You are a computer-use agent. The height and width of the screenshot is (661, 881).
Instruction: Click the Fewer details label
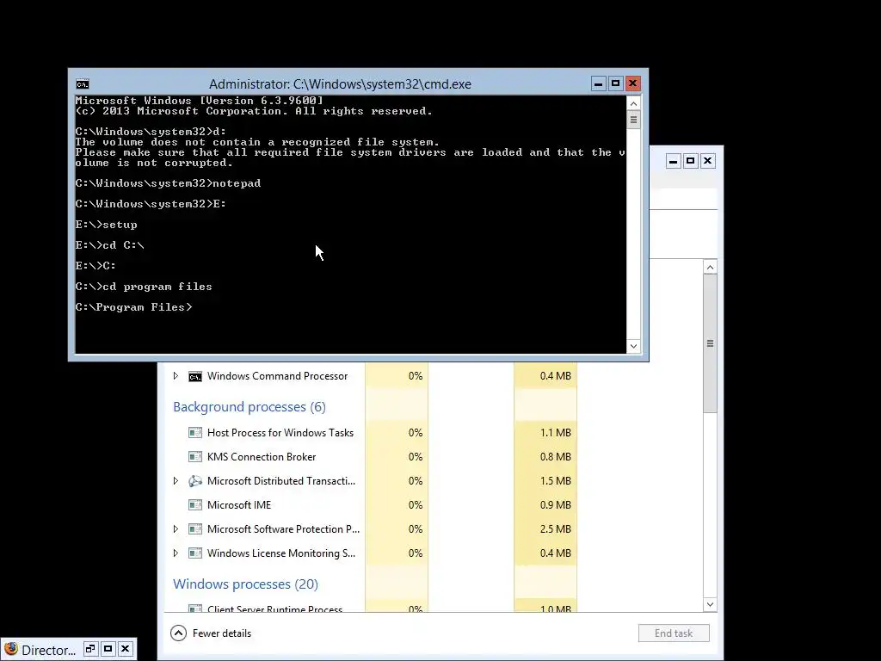click(x=222, y=633)
